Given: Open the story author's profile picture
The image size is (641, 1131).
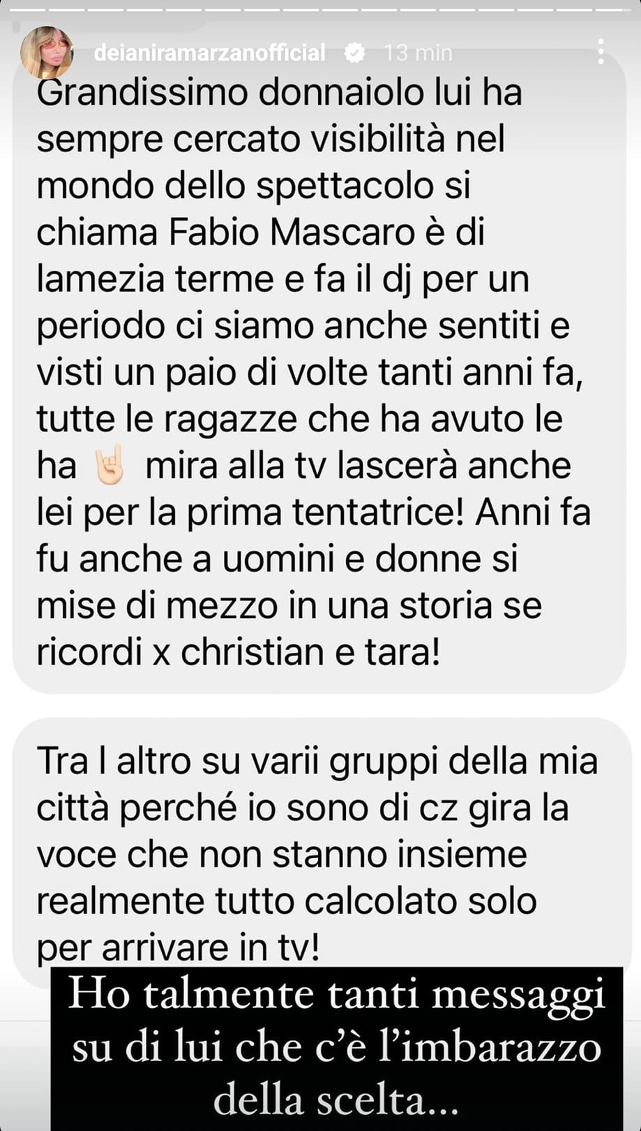Looking at the screenshot, I should click(x=46, y=53).
